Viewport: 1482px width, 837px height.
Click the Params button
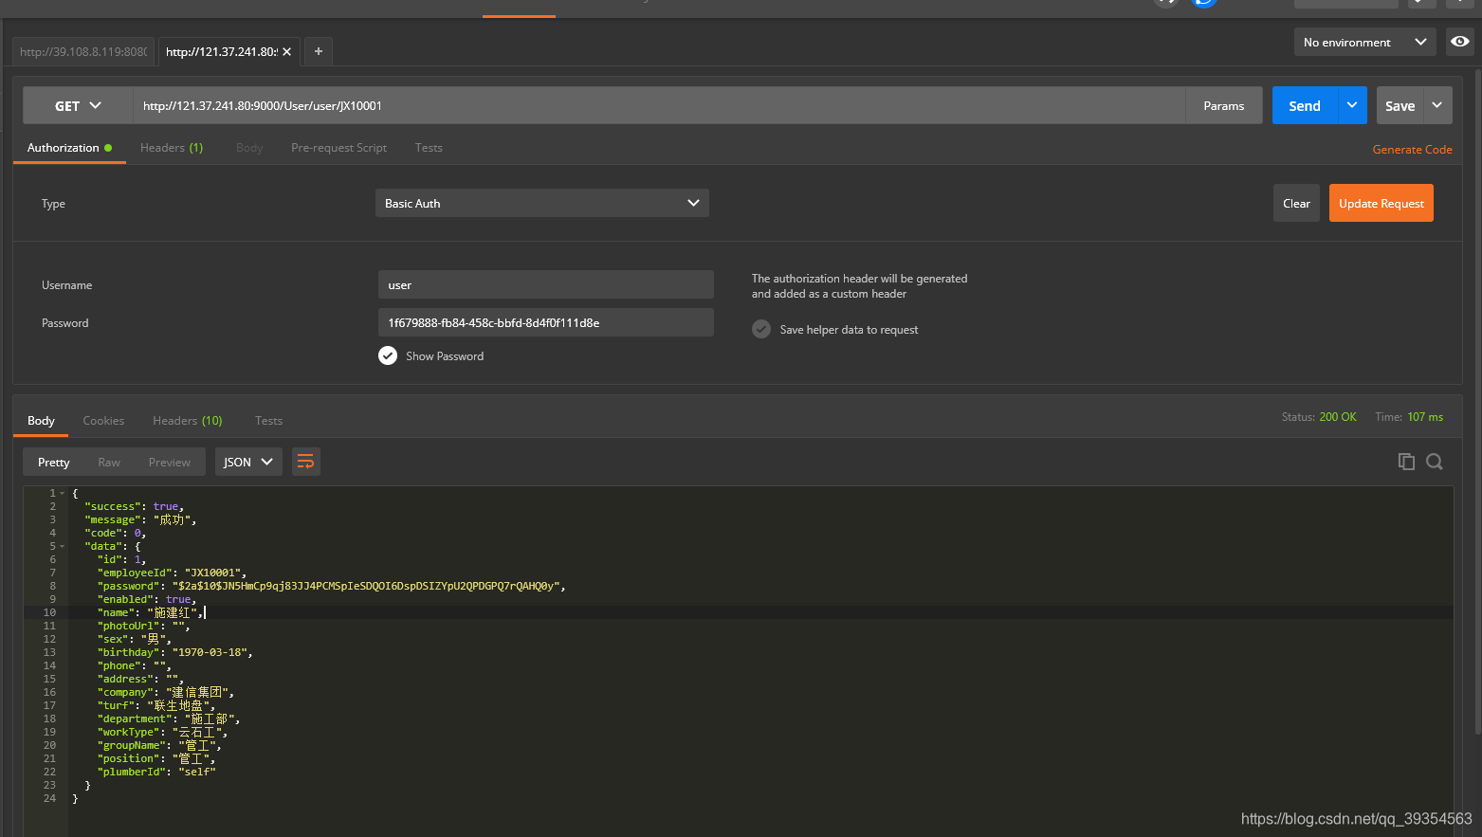[x=1224, y=105]
